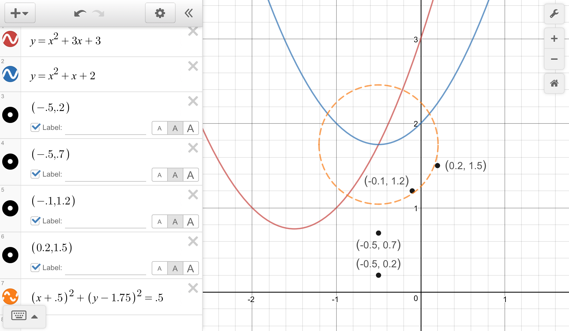
Task: Zoom in with the plus button
Action: pyautogui.click(x=554, y=38)
